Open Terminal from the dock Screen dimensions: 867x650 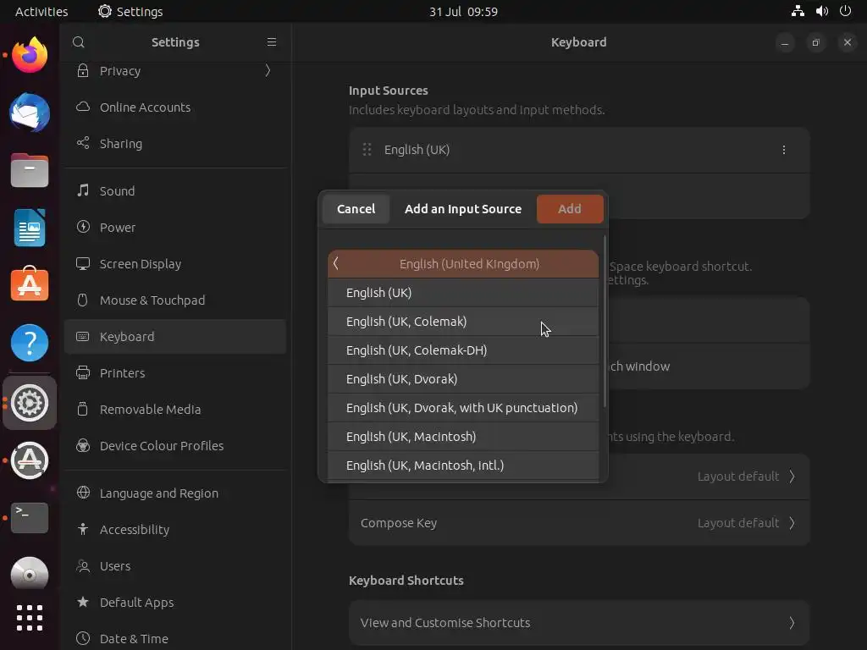30,516
